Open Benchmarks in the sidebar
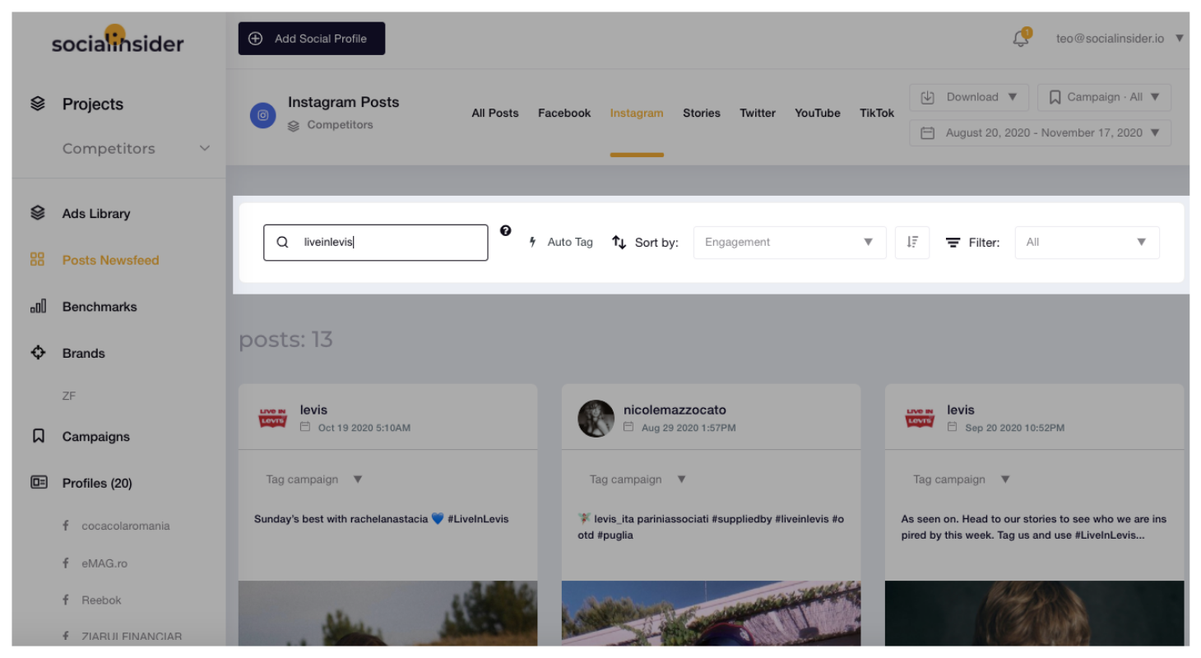Viewport: 1201px width, 658px height. (100, 307)
